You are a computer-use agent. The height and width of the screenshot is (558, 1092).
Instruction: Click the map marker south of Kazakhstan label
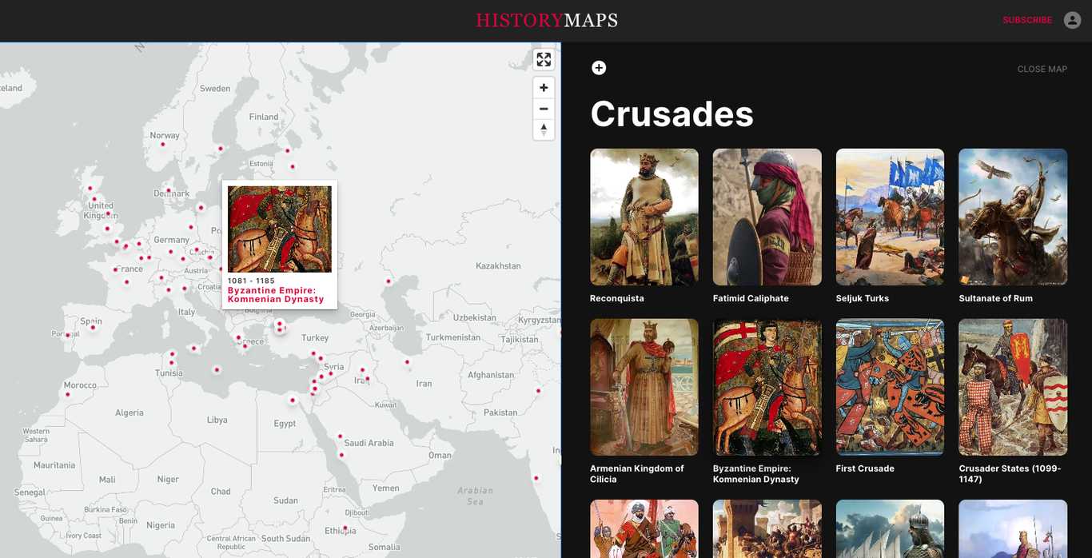[389, 281]
